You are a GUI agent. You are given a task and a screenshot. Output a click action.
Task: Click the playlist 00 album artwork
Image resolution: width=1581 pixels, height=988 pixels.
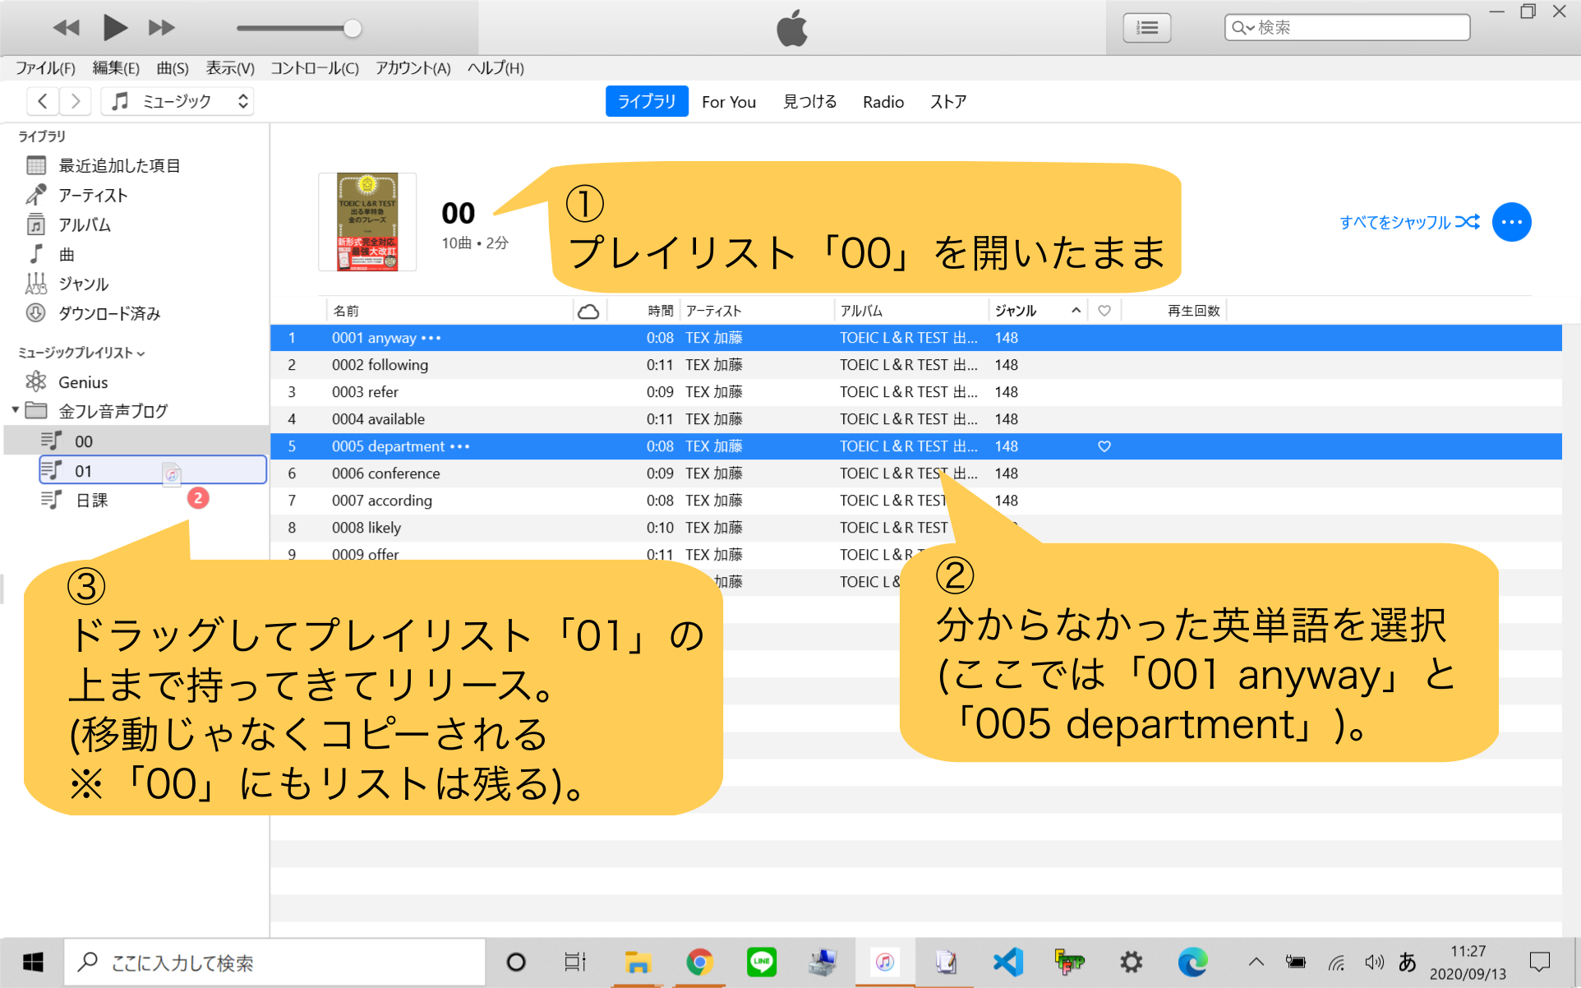tap(367, 222)
